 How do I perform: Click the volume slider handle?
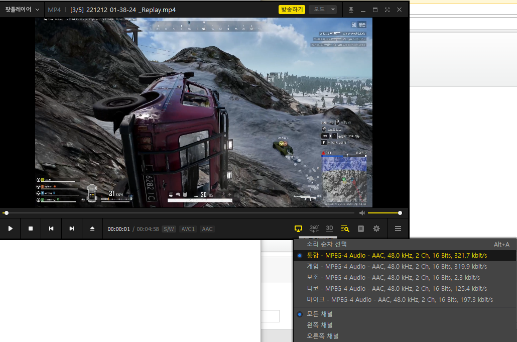point(400,213)
